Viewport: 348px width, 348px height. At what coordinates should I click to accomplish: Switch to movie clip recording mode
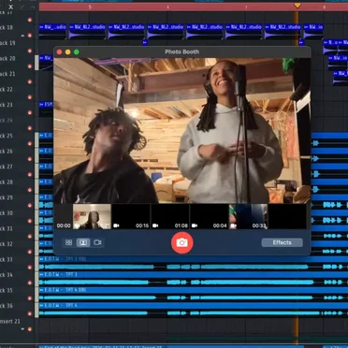point(97,242)
